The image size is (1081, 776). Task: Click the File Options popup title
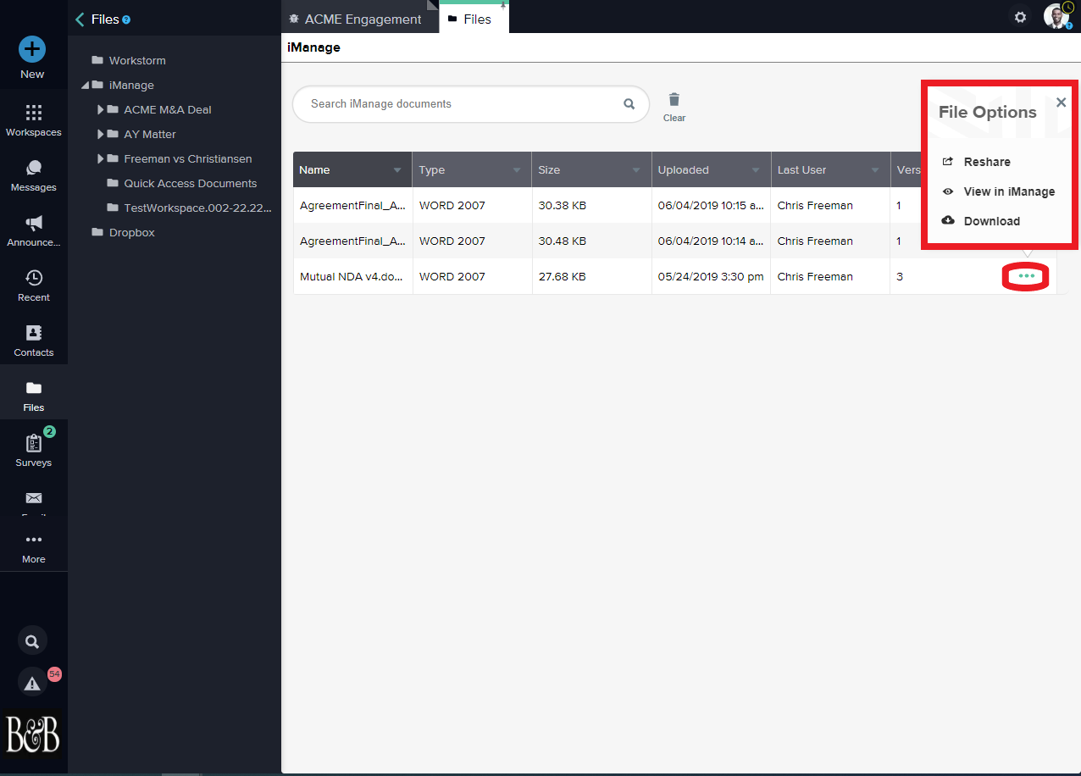pyautogui.click(x=987, y=113)
